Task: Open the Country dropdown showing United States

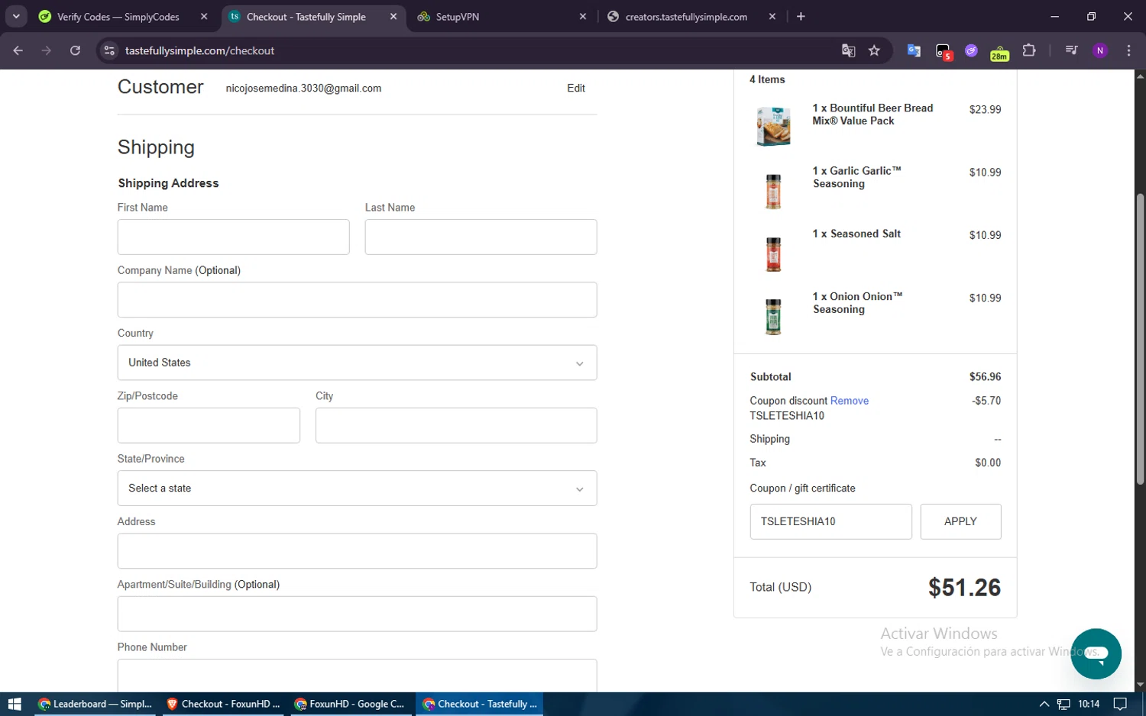Action: click(x=357, y=363)
